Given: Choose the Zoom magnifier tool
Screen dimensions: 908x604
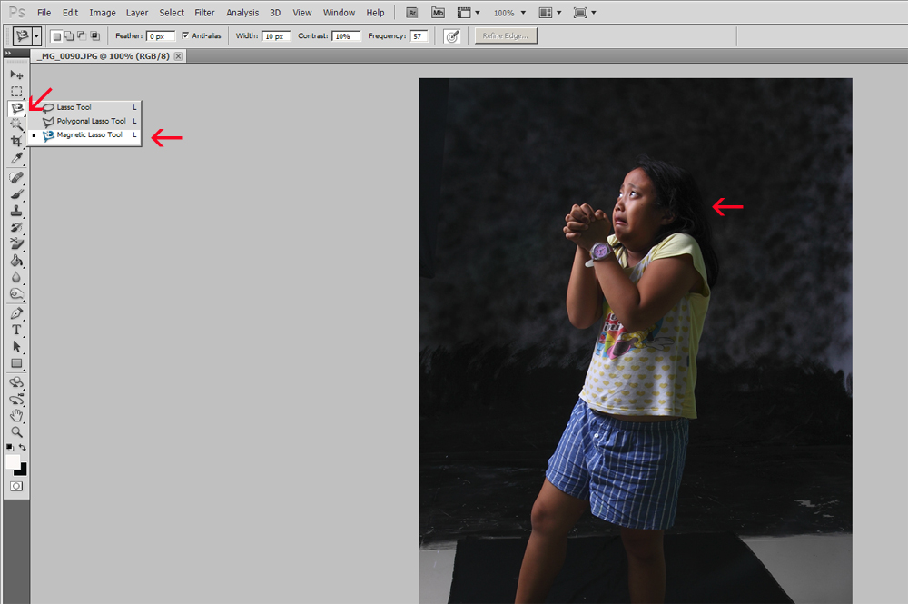Looking at the screenshot, I should click(16, 432).
